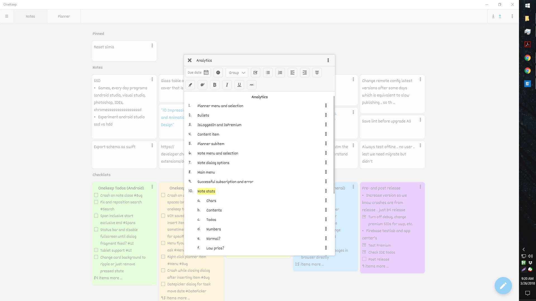Click the download arrow in the header

[x=493, y=16]
